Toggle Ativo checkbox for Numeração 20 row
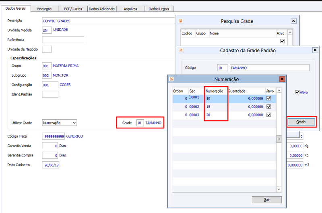The image size is (322, 213). tap(268, 115)
